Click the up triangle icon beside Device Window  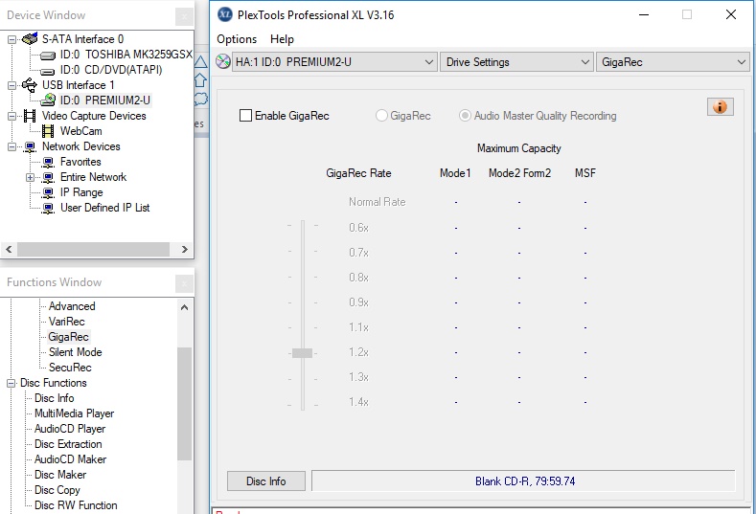pos(200,61)
